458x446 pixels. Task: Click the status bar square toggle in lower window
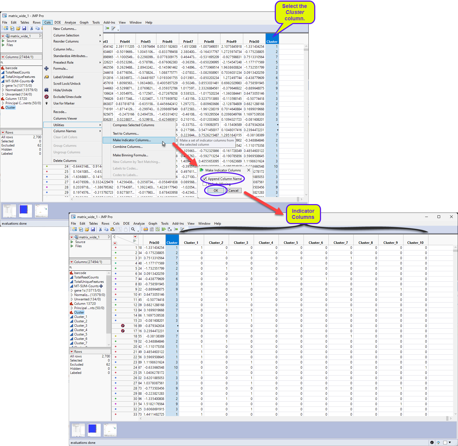point(445,442)
